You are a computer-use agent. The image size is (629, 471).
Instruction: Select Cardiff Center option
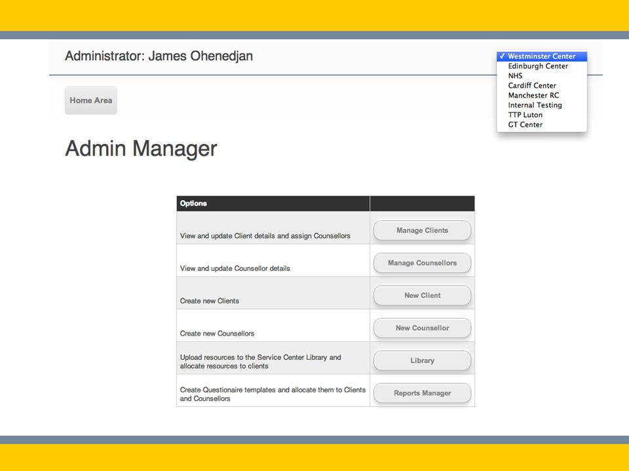[542, 85]
